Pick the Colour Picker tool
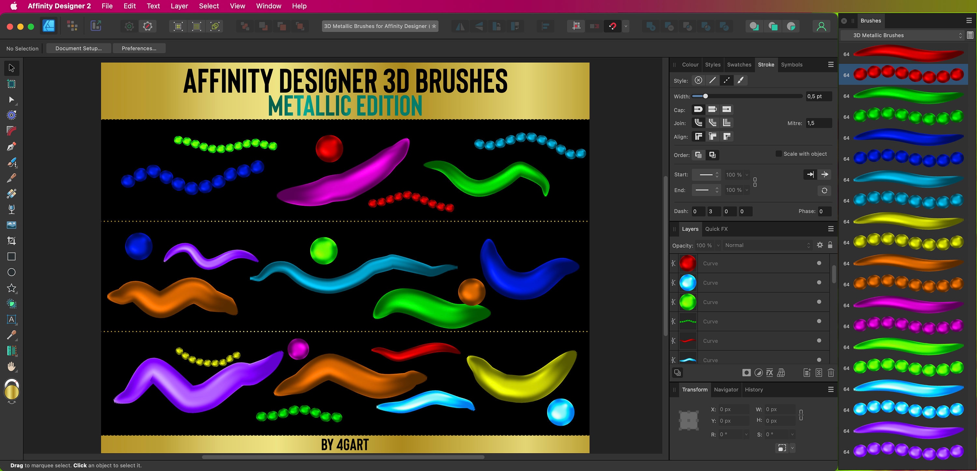 [x=11, y=335]
